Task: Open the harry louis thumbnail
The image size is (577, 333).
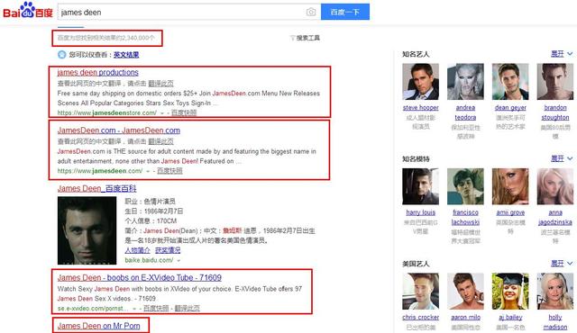Action: tap(420, 186)
